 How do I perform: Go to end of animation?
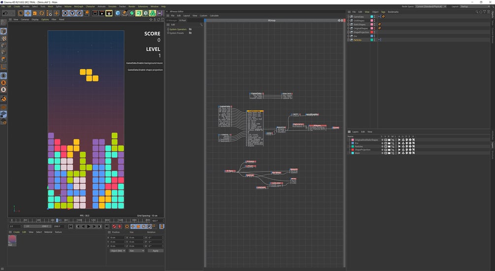107,226
